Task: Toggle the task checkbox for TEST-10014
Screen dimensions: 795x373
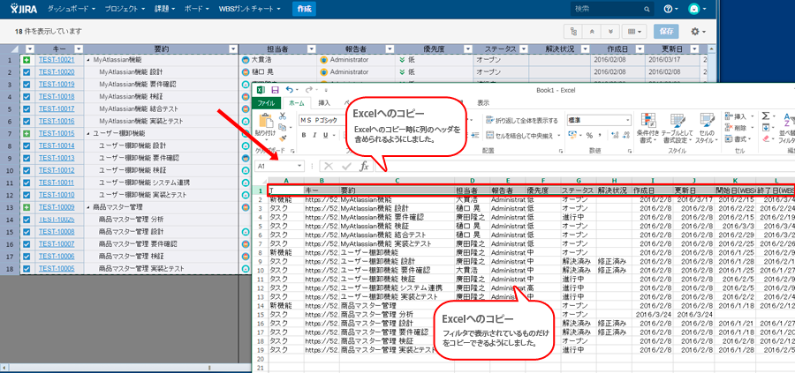Action: [26, 145]
